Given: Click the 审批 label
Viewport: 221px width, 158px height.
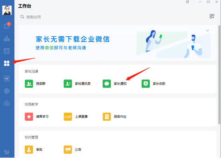Looking at the screenshot, I should [39, 149].
